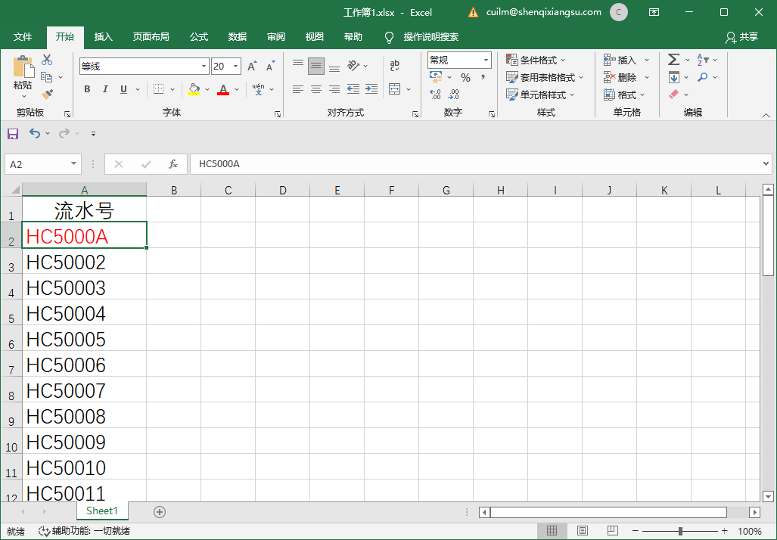Image resolution: width=777 pixels, height=540 pixels.
Task: Click the orientation text angle icon
Action: (x=353, y=65)
